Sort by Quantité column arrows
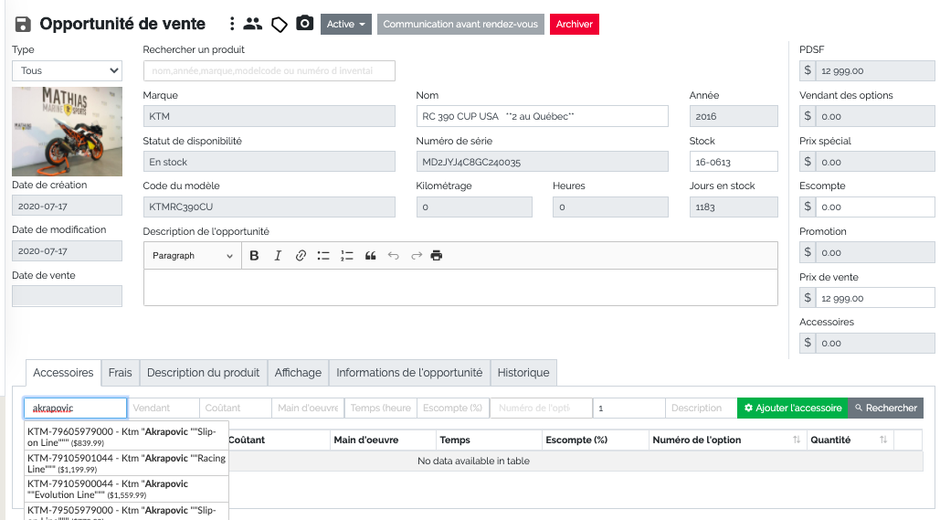This screenshot has height=520, width=940. 883,440
